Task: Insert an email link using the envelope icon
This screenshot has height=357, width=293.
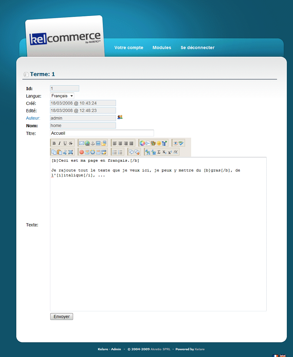Action: point(81,143)
